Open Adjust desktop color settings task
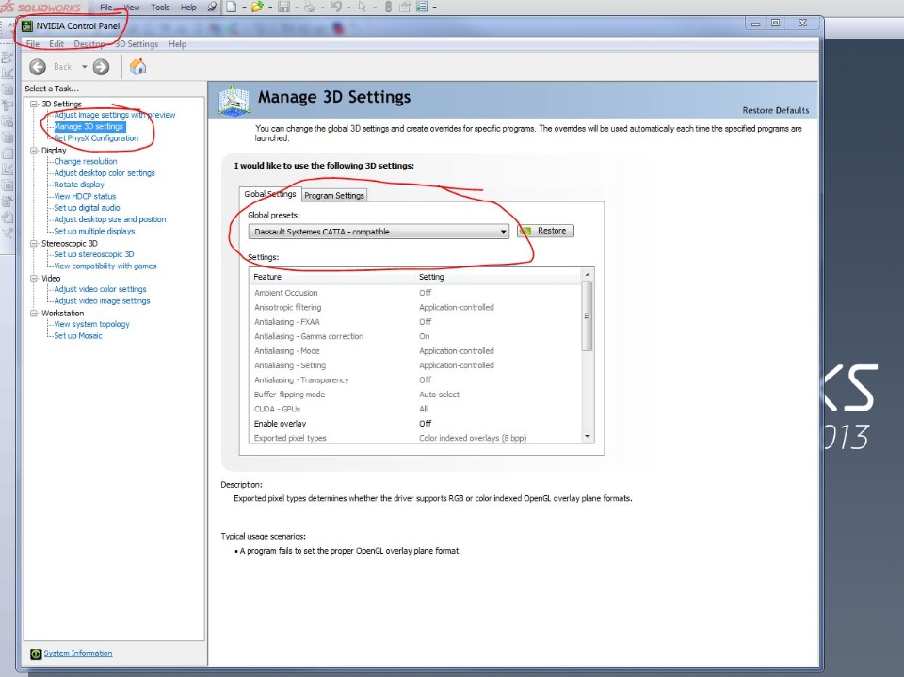This screenshot has width=904, height=677. pyautogui.click(x=105, y=173)
